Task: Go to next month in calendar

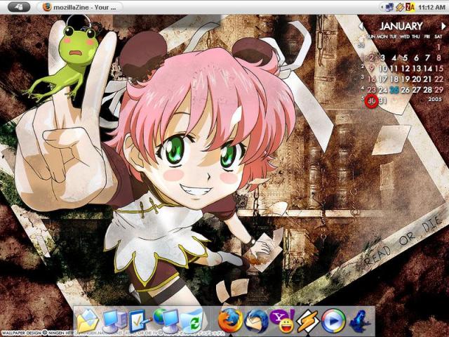Action: point(443,27)
